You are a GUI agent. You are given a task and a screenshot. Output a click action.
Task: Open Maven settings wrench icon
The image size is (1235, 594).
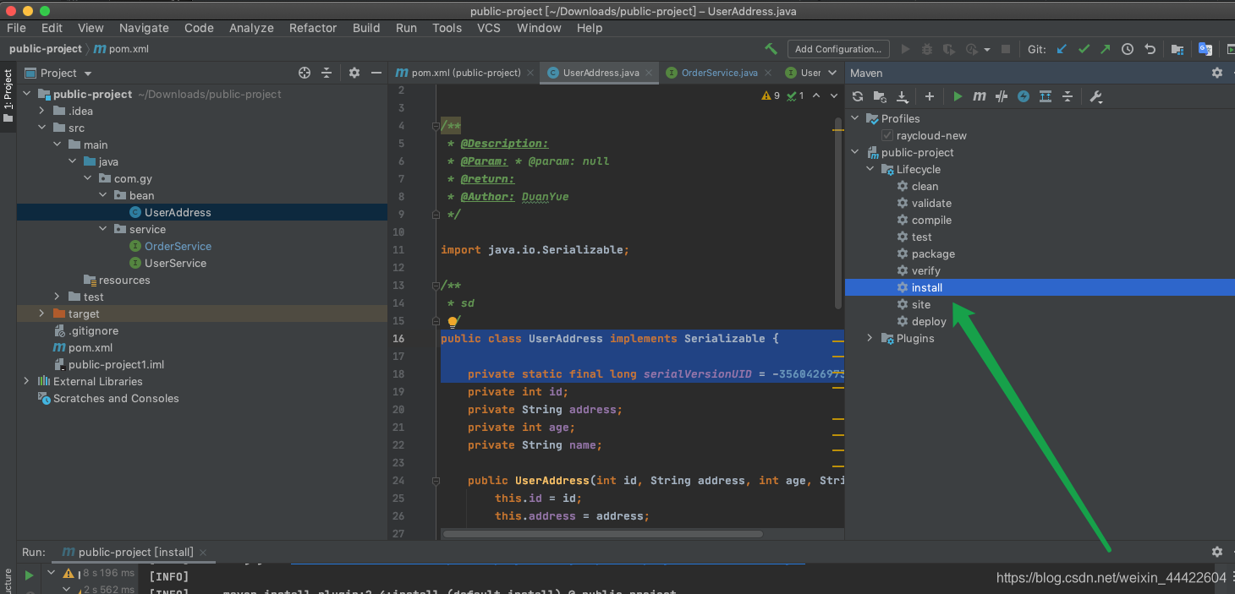1096,96
